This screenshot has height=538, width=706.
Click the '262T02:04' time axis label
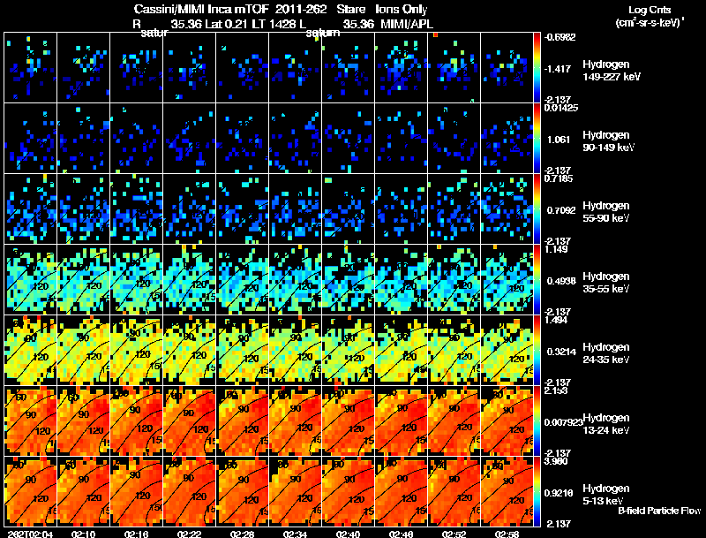pyautogui.click(x=30, y=534)
